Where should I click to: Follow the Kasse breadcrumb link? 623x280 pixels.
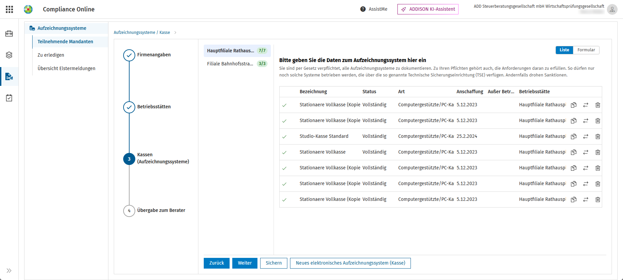(x=164, y=33)
